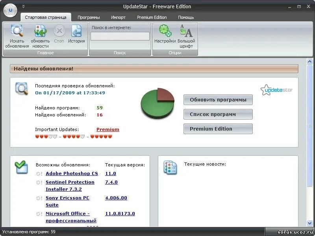Image resolution: width=315 pixels, height=236 pixels.
Task: Click the date On 01/17/2009 at 17:33:49
Action: tap(70, 93)
